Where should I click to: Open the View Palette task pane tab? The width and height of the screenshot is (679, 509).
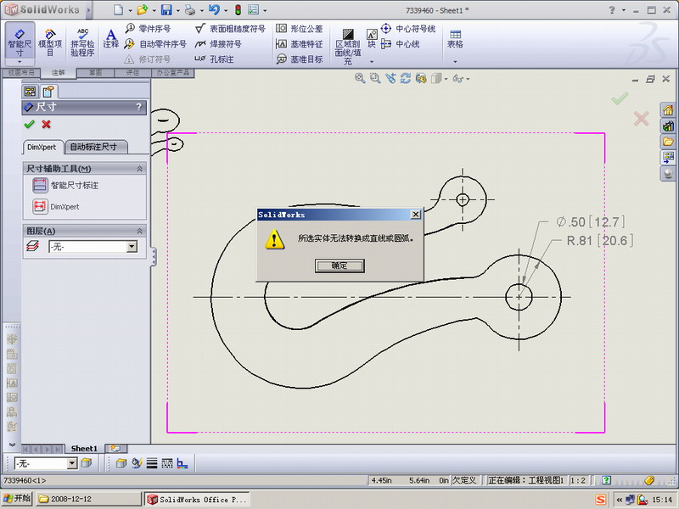(x=668, y=157)
